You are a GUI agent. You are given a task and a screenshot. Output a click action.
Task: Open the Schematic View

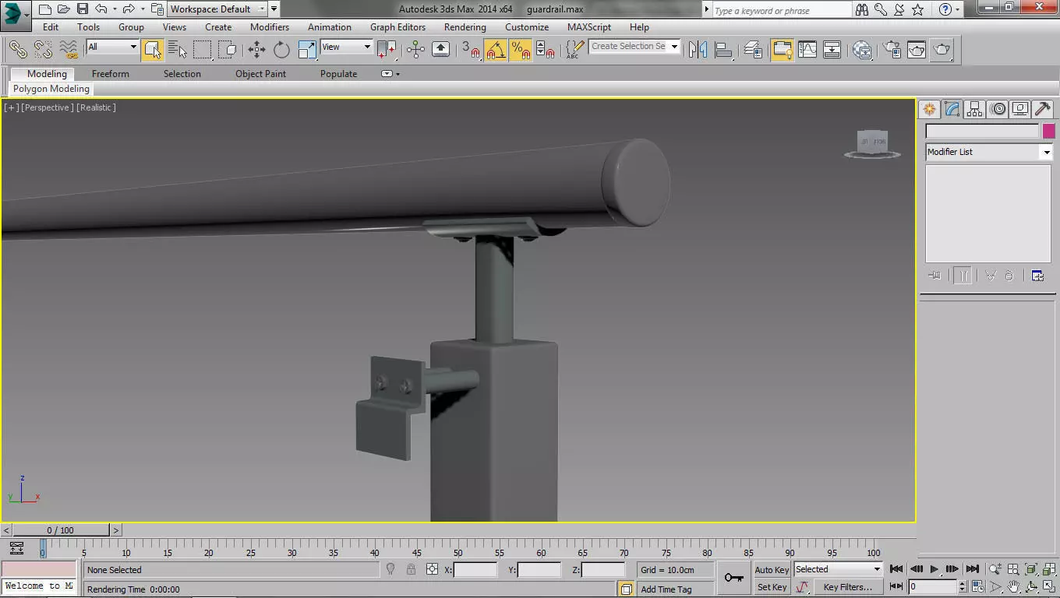coord(832,49)
